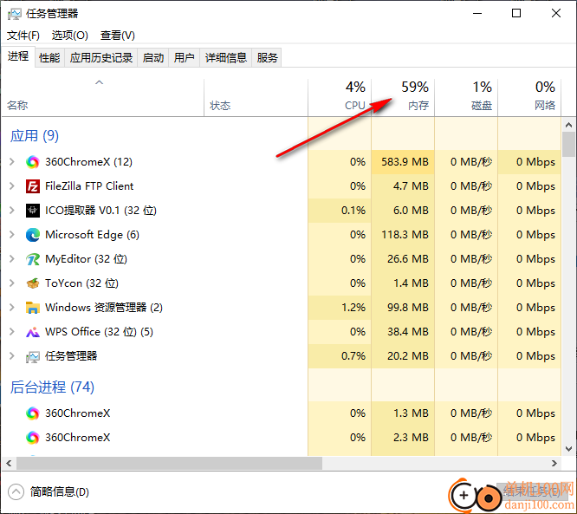Click the ToYcon (32 位) icon

32,283
